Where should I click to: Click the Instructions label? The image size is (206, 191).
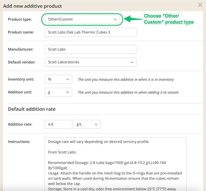tap(19, 142)
